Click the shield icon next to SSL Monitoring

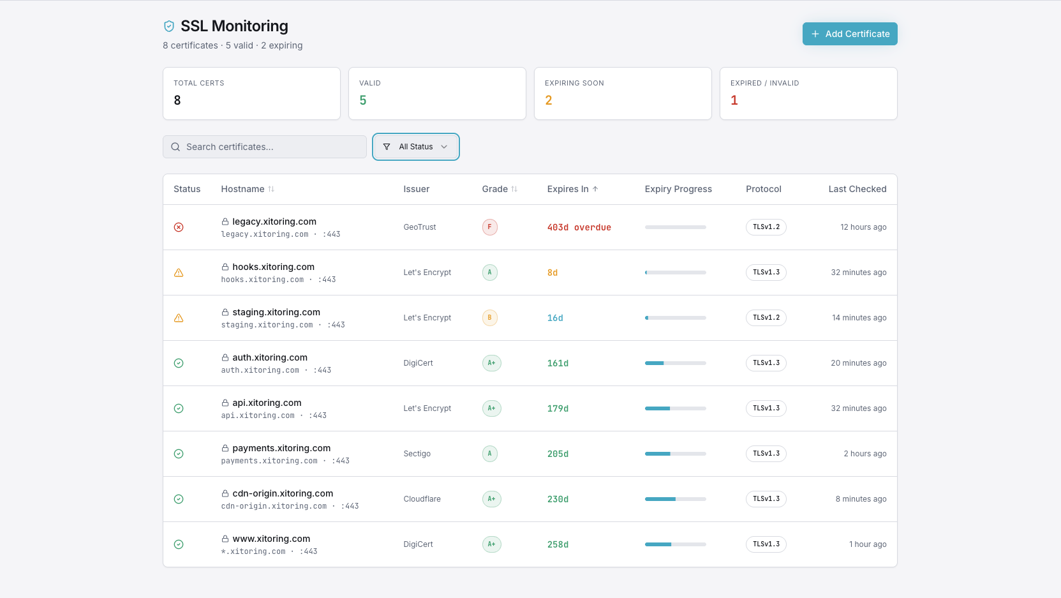(x=169, y=26)
